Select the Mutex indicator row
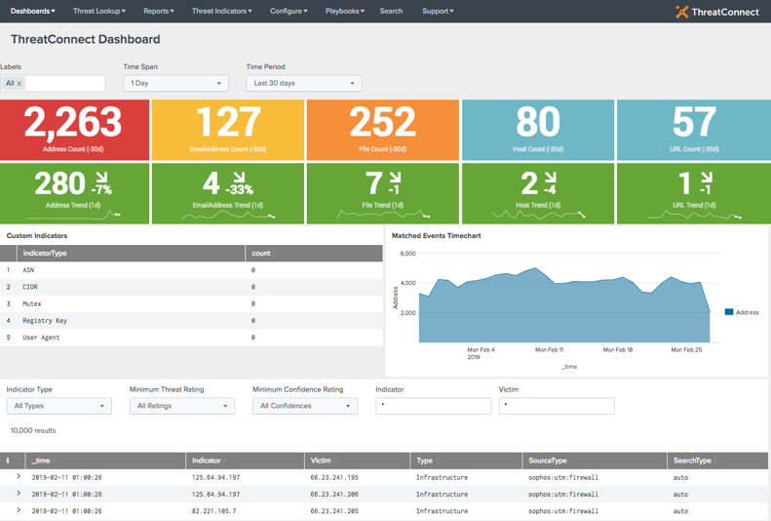This screenshot has height=521, width=771. (191, 303)
